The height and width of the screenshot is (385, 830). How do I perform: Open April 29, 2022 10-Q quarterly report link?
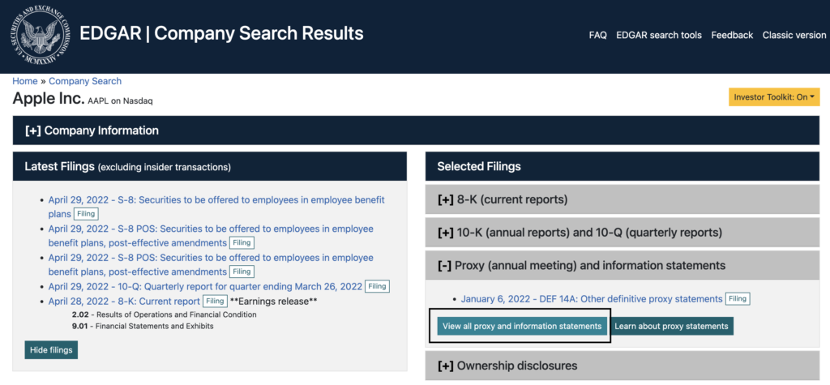[205, 286]
